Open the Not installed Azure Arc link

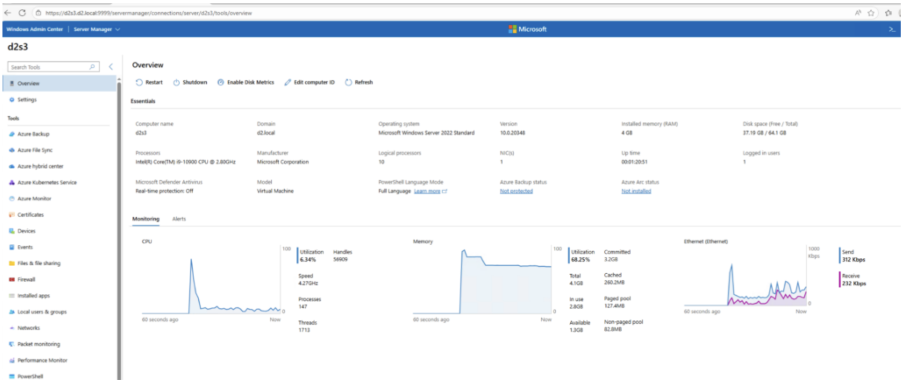pos(636,191)
